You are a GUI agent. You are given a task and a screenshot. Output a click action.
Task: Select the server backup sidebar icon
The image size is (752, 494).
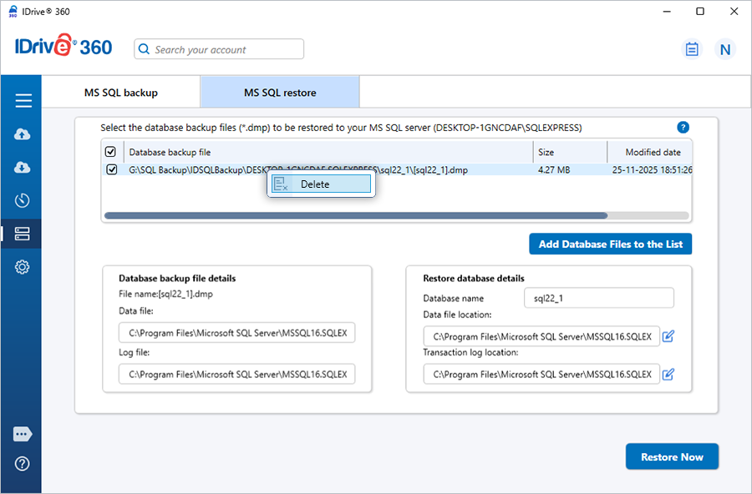tap(23, 234)
